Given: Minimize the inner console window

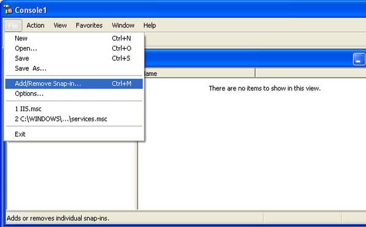Looking at the screenshot, I should tap(359, 59).
